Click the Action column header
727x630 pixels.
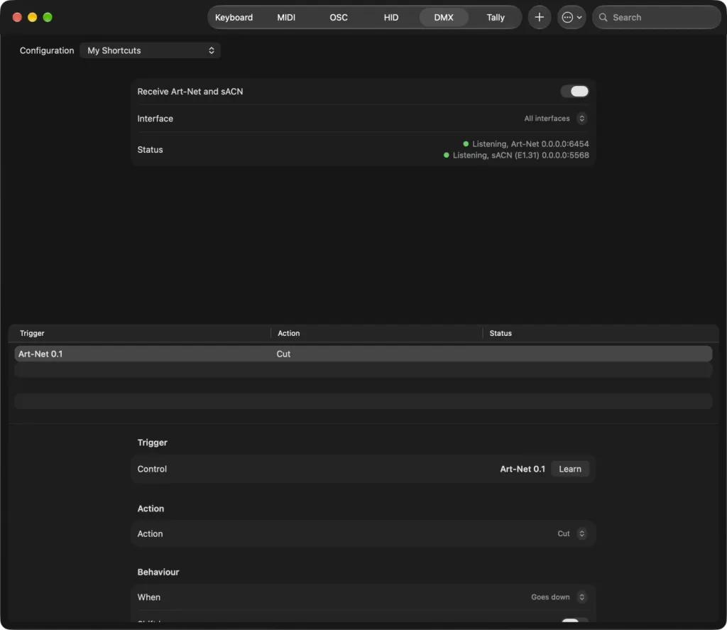point(288,333)
